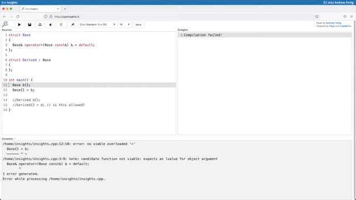
Task: Click the browser forward arrow
Action: (11, 17)
